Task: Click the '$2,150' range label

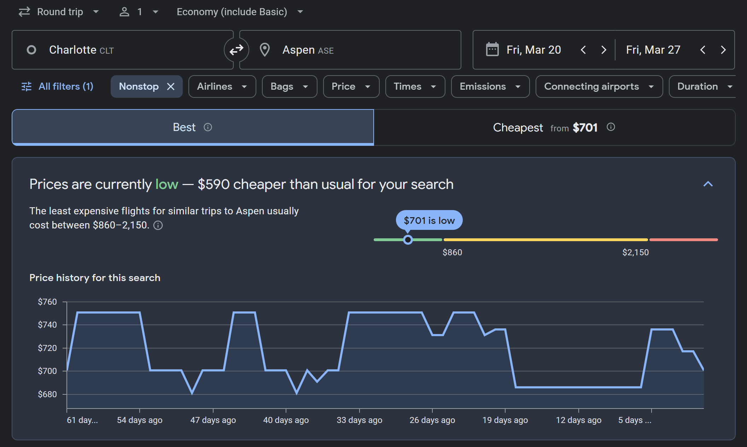Action: 636,252
